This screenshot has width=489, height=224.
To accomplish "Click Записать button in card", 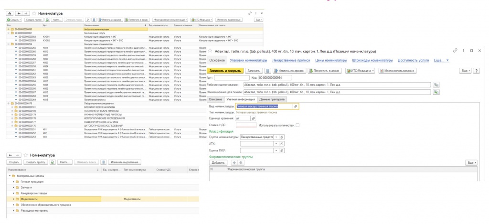I will click(254, 71).
